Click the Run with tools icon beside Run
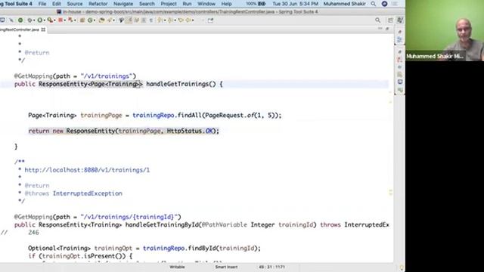 coord(51,20)
